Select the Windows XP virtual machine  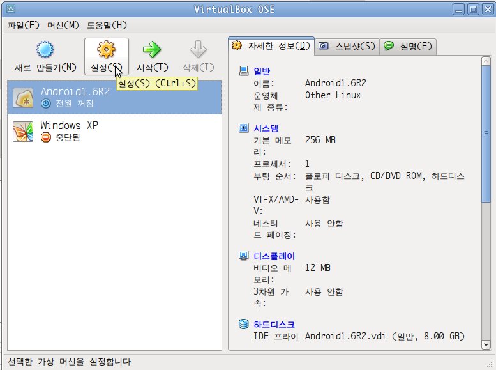(x=114, y=131)
